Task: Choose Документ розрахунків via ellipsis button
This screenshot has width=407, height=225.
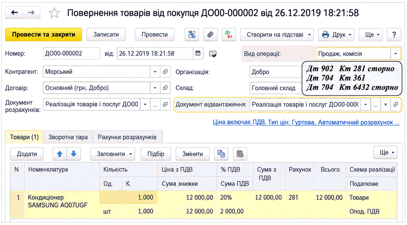Action: click(x=155, y=104)
